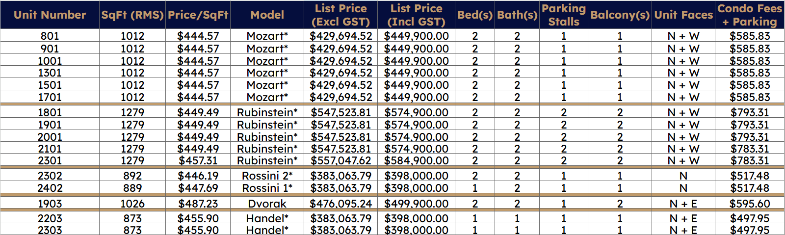The width and height of the screenshot is (785, 235).
Task: Click the Unit Number column header
Action: click(x=50, y=15)
